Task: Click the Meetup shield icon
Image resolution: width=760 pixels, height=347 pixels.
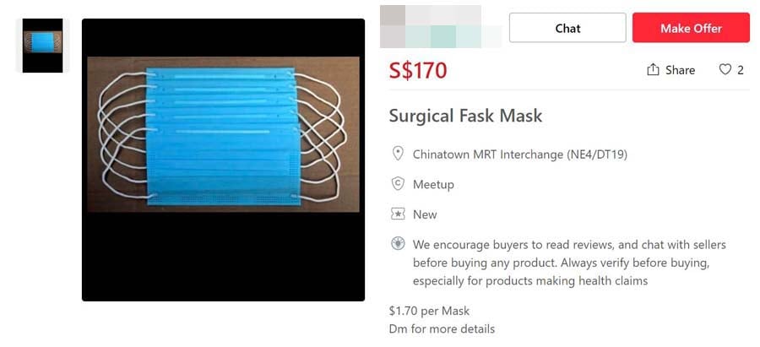Action: tap(398, 184)
